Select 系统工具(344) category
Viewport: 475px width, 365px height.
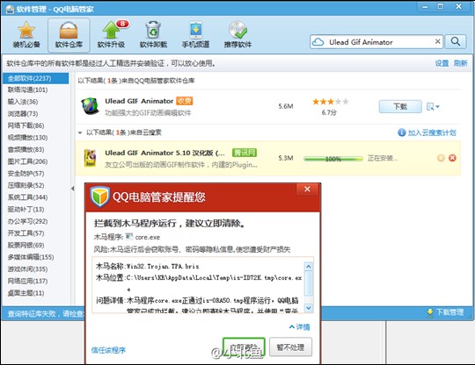pos(27,197)
